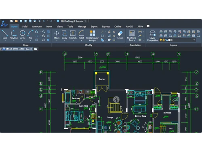Open the Views ribbon tab
This screenshot has height=152, width=202.
60,26
